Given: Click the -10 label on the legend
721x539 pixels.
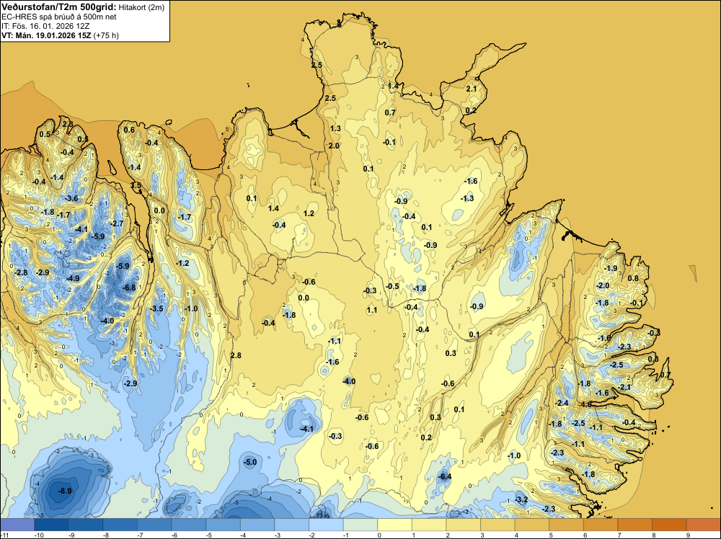Looking at the screenshot, I should 39,535.
